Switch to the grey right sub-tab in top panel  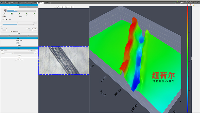tap(29, 7)
